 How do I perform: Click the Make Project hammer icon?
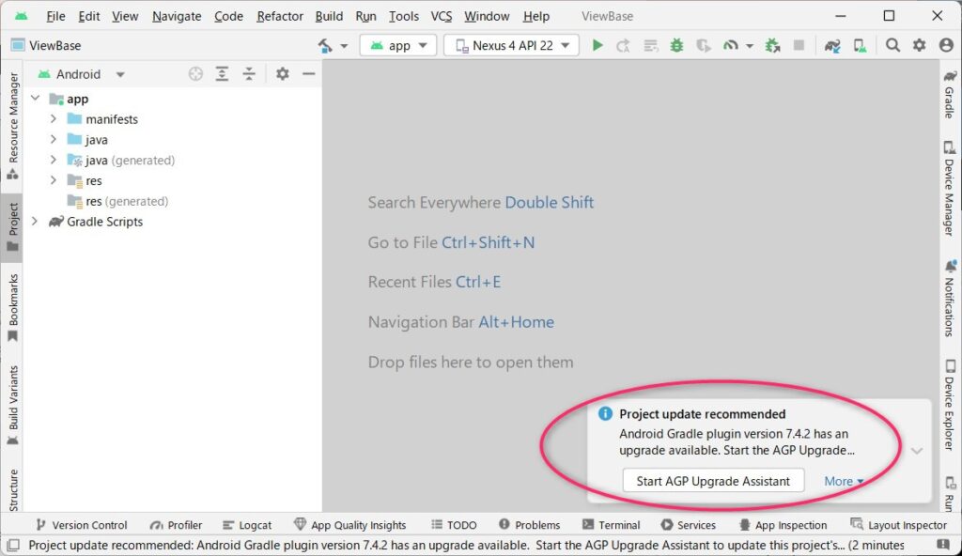(324, 45)
